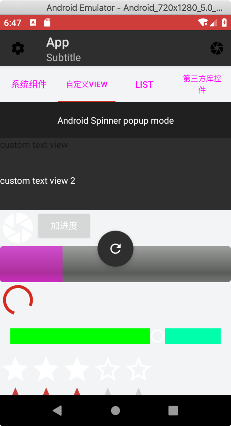Select the 第三方库控件 tab
The width and height of the screenshot is (231, 426).
click(202, 84)
